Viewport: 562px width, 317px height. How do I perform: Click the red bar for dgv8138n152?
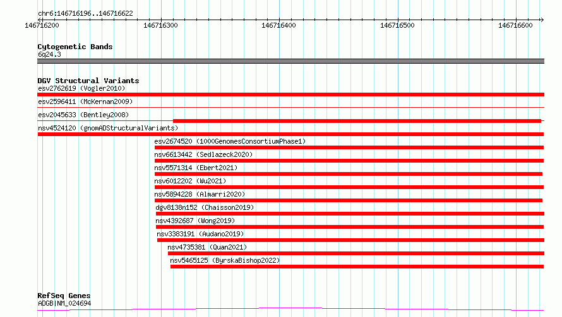(x=350, y=214)
